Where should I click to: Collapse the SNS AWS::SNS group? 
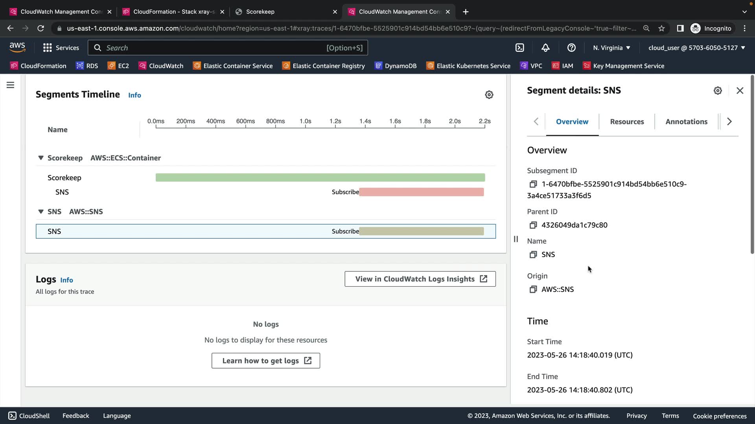coord(41,212)
